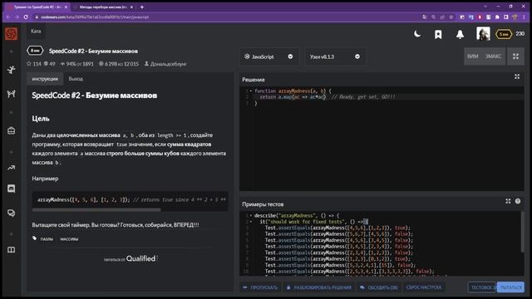Open a new browser tab
532x299 pixels.
pyautogui.click(x=142, y=7)
